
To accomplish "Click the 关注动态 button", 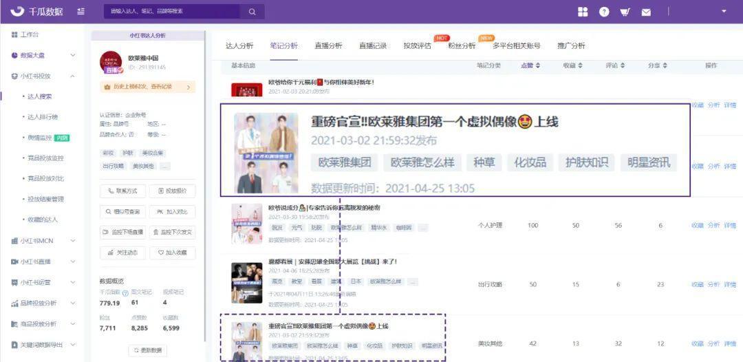I will (x=122, y=253).
